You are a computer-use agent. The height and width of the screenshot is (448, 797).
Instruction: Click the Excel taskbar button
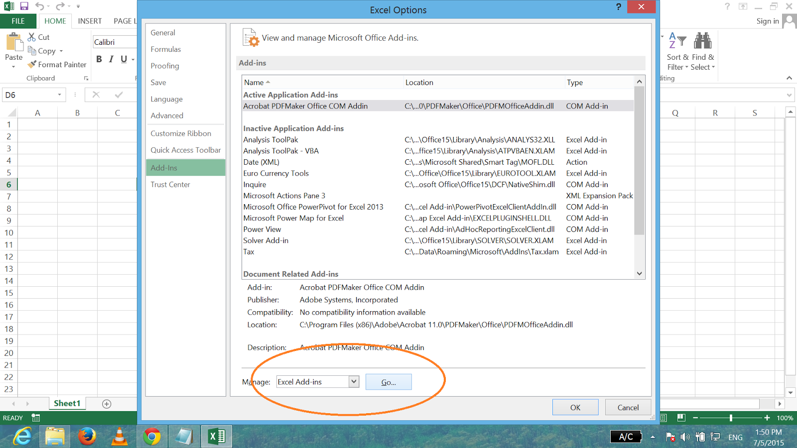[x=217, y=437]
